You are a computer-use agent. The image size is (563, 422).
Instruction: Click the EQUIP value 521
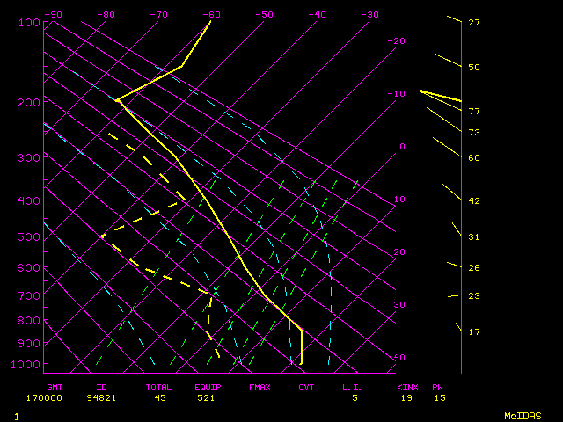pos(208,397)
